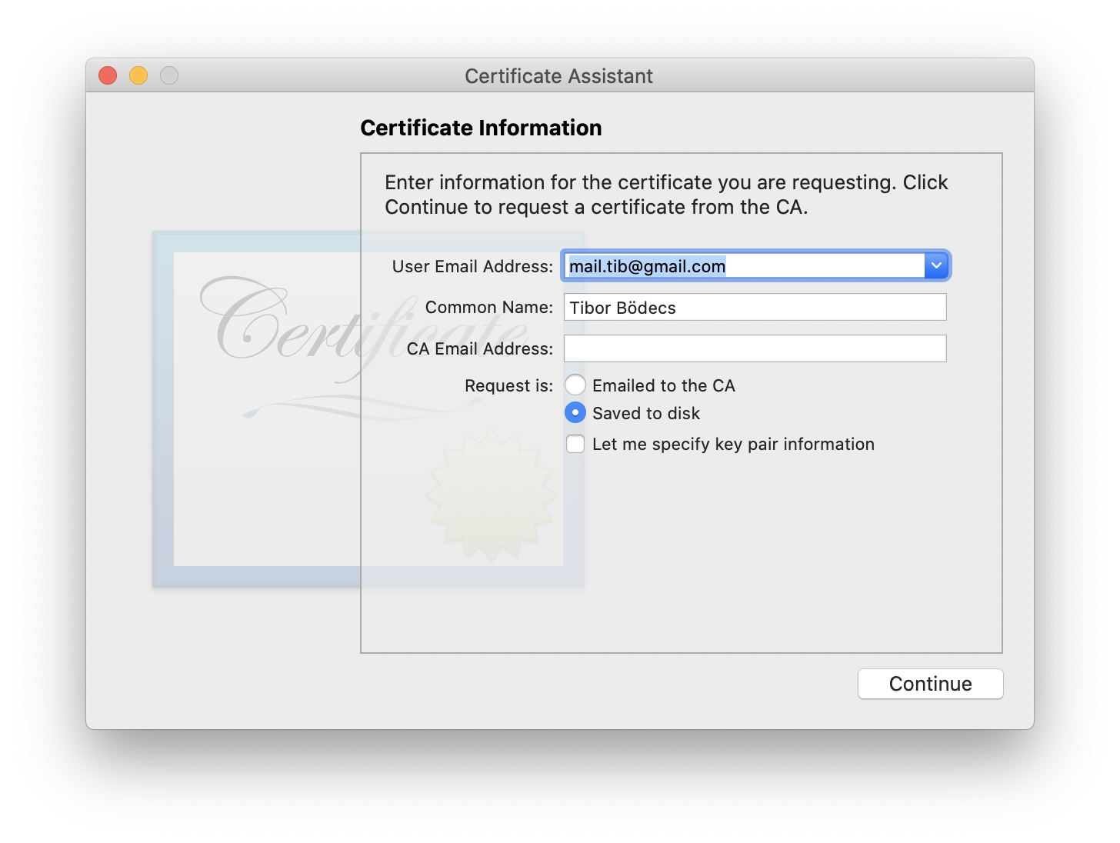Minimize the Certificate Assistant window
This screenshot has width=1120, height=843.
pos(138,75)
